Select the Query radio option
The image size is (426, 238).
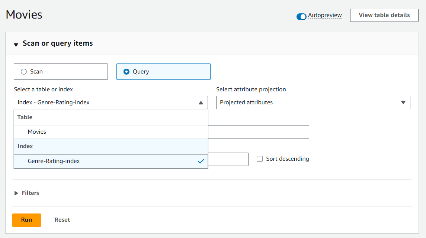tap(126, 72)
